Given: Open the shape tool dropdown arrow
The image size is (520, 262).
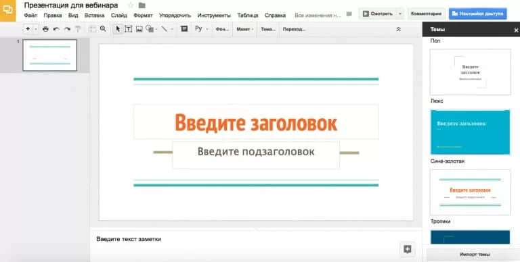Looking at the screenshot, I should point(156,29).
